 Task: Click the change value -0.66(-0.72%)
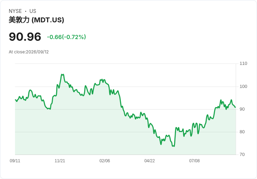(66, 37)
